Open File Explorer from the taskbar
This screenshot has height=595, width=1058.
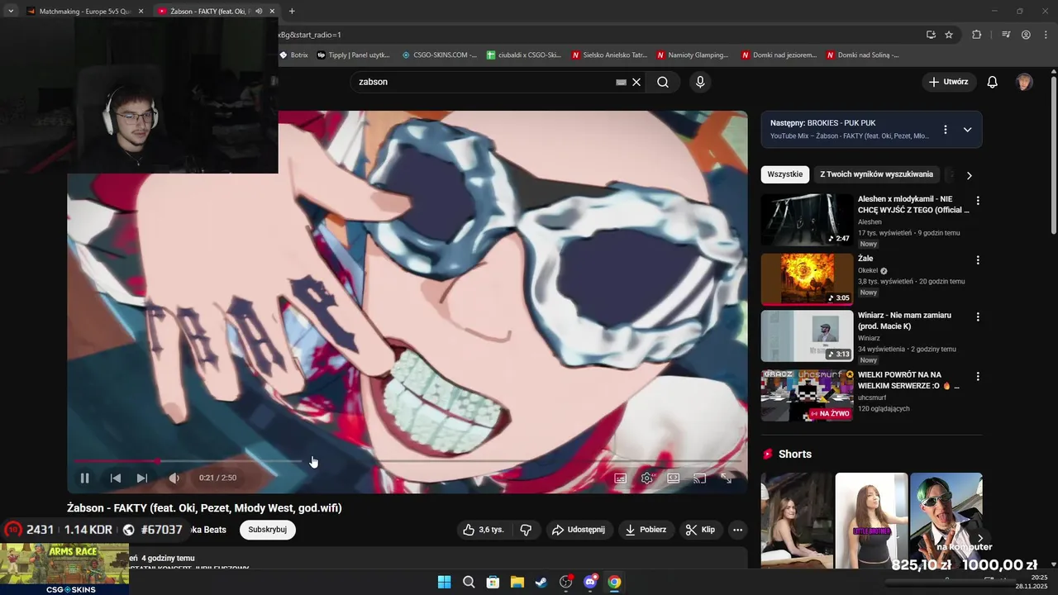coord(517,582)
